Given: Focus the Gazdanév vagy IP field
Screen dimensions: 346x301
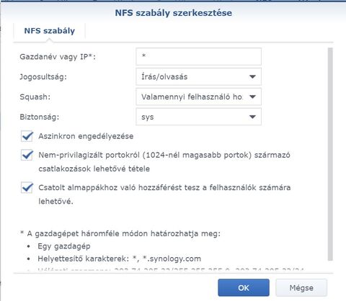Looking at the screenshot, I should pyautogui.click(x=198, y=57).
